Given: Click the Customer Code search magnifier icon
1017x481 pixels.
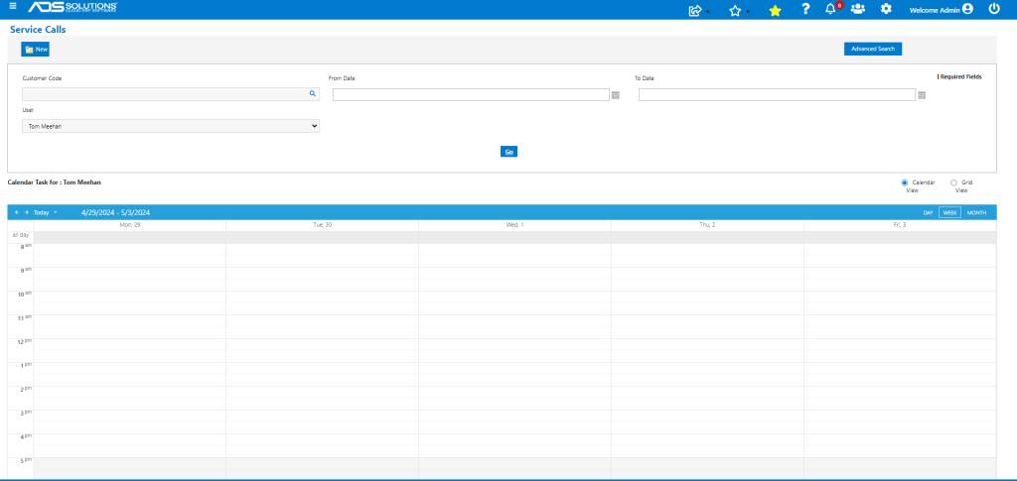Looking at the screenshot, I should tap(312, 94).
